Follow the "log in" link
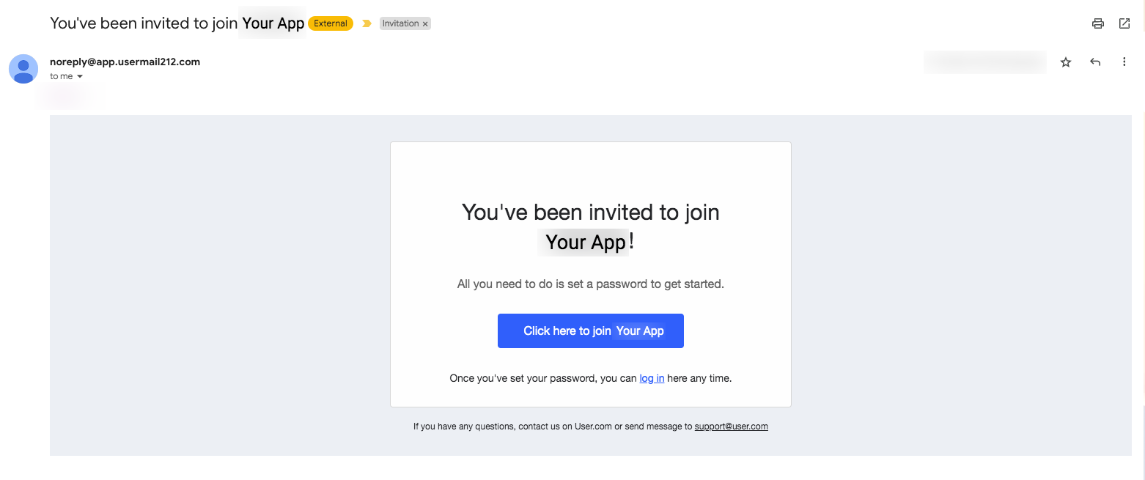Image resolution: width=1145 pixels, height=480 pixels. tap(652, 378)
